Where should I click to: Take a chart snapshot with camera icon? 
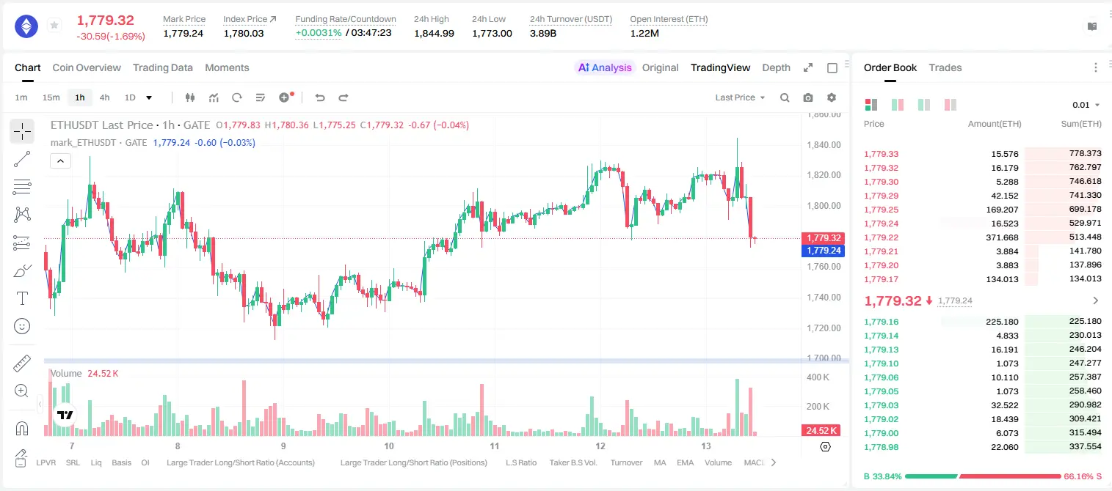(808, 97)
